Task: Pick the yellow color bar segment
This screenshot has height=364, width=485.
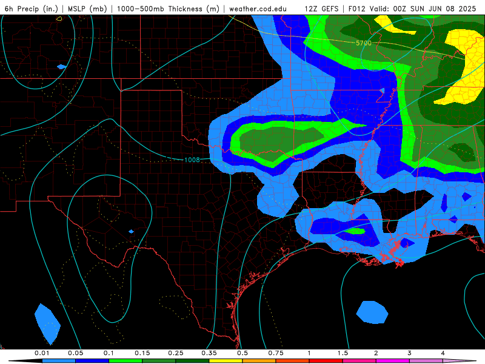Action: tap(226, 361)
